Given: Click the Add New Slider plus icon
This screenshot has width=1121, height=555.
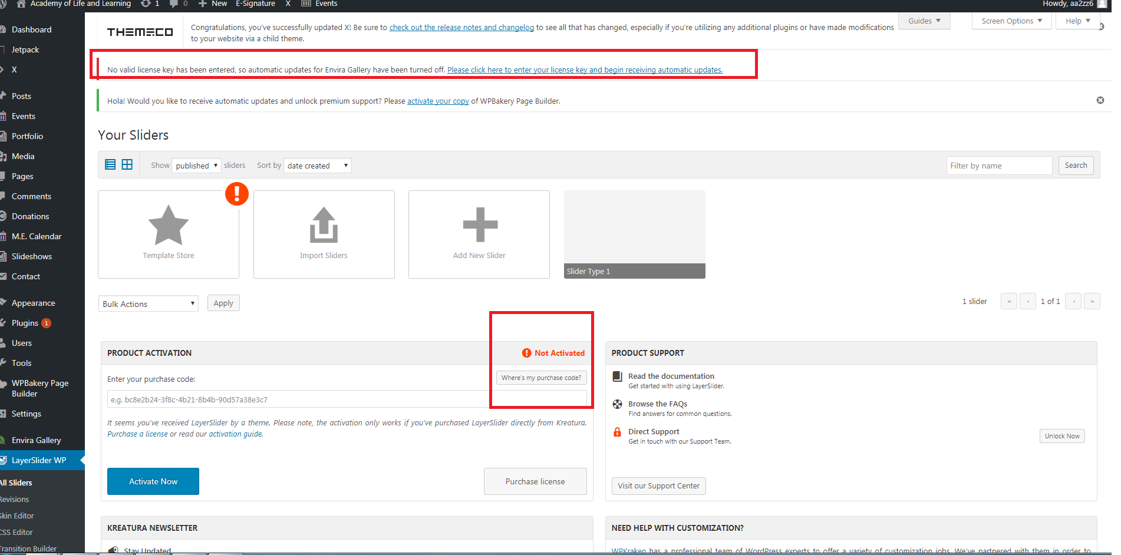Looking at the screenshot, I should click(480, 225).
